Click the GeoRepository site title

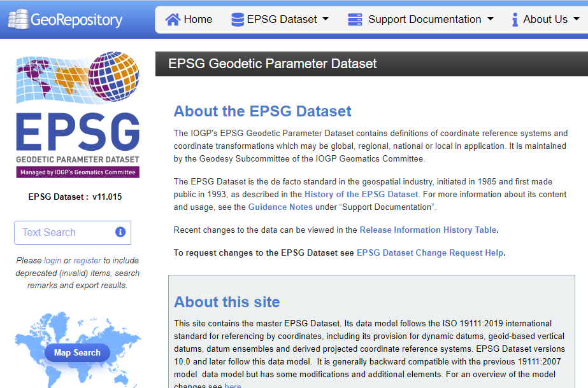pos(76,20)
